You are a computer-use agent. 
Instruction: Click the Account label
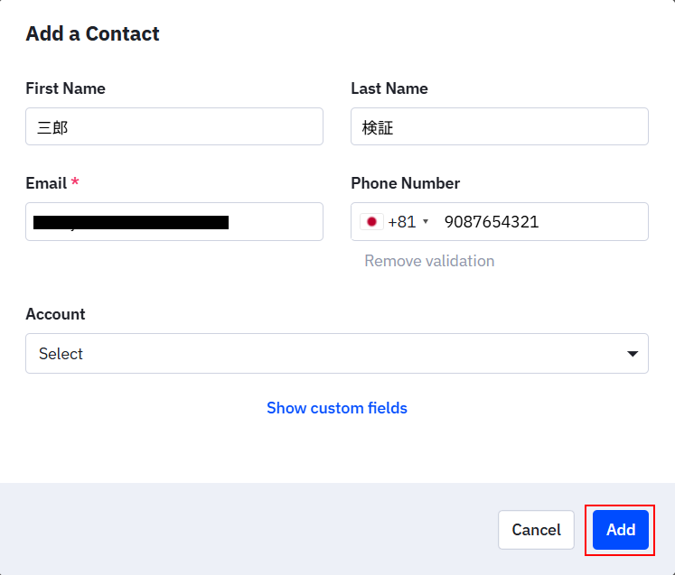55,314
